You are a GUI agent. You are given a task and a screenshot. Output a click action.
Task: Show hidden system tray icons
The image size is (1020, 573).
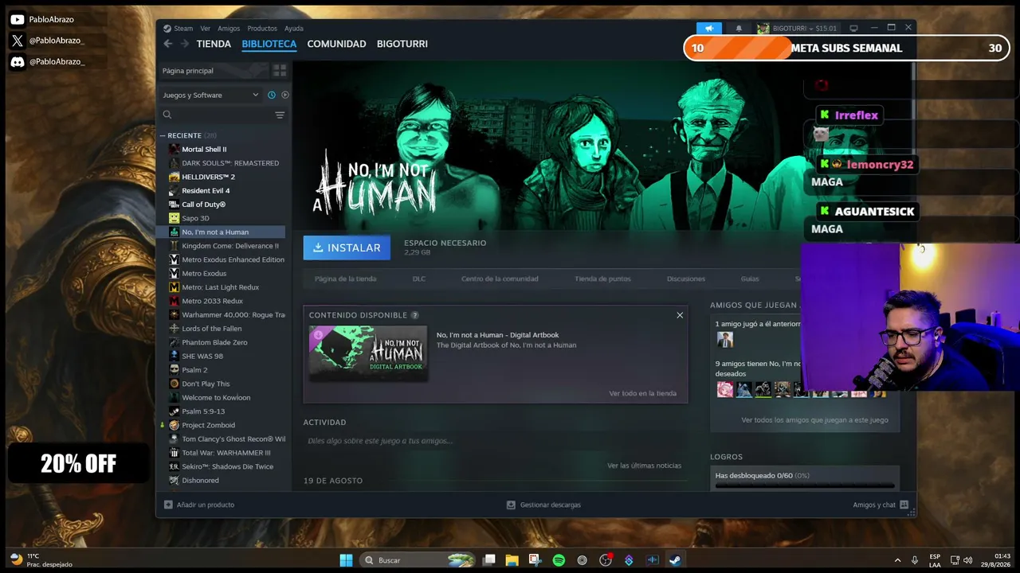(x=897, y=560)
